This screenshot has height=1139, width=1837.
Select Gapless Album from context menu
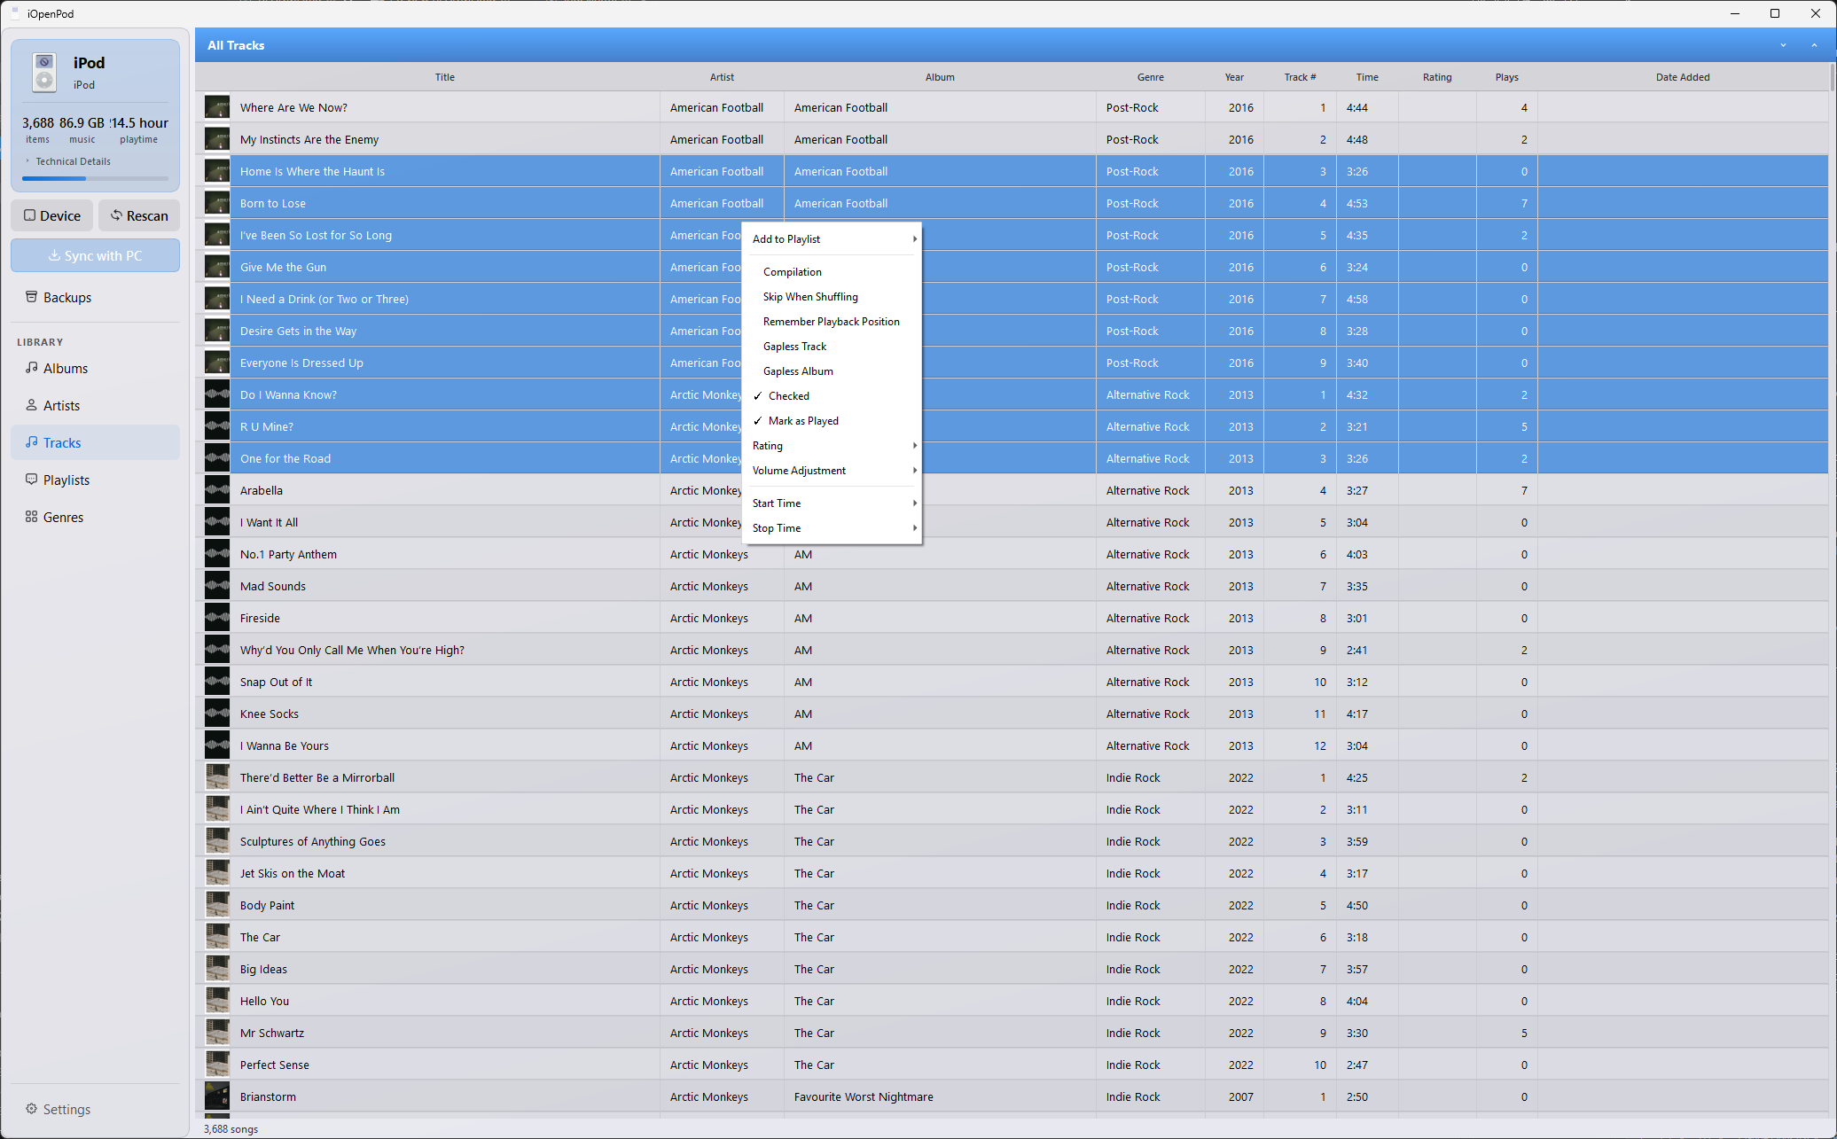pyautogui.click(x=798, y=371)
